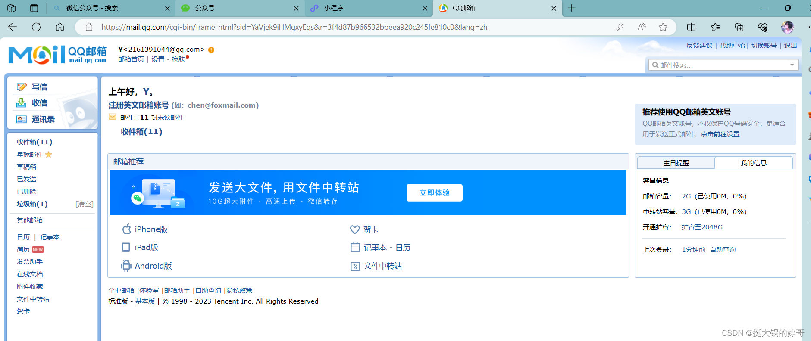Open 草稿箱 drafts folder
The width and height of the screenshot is (811, 341).
[x=26, y=167]
